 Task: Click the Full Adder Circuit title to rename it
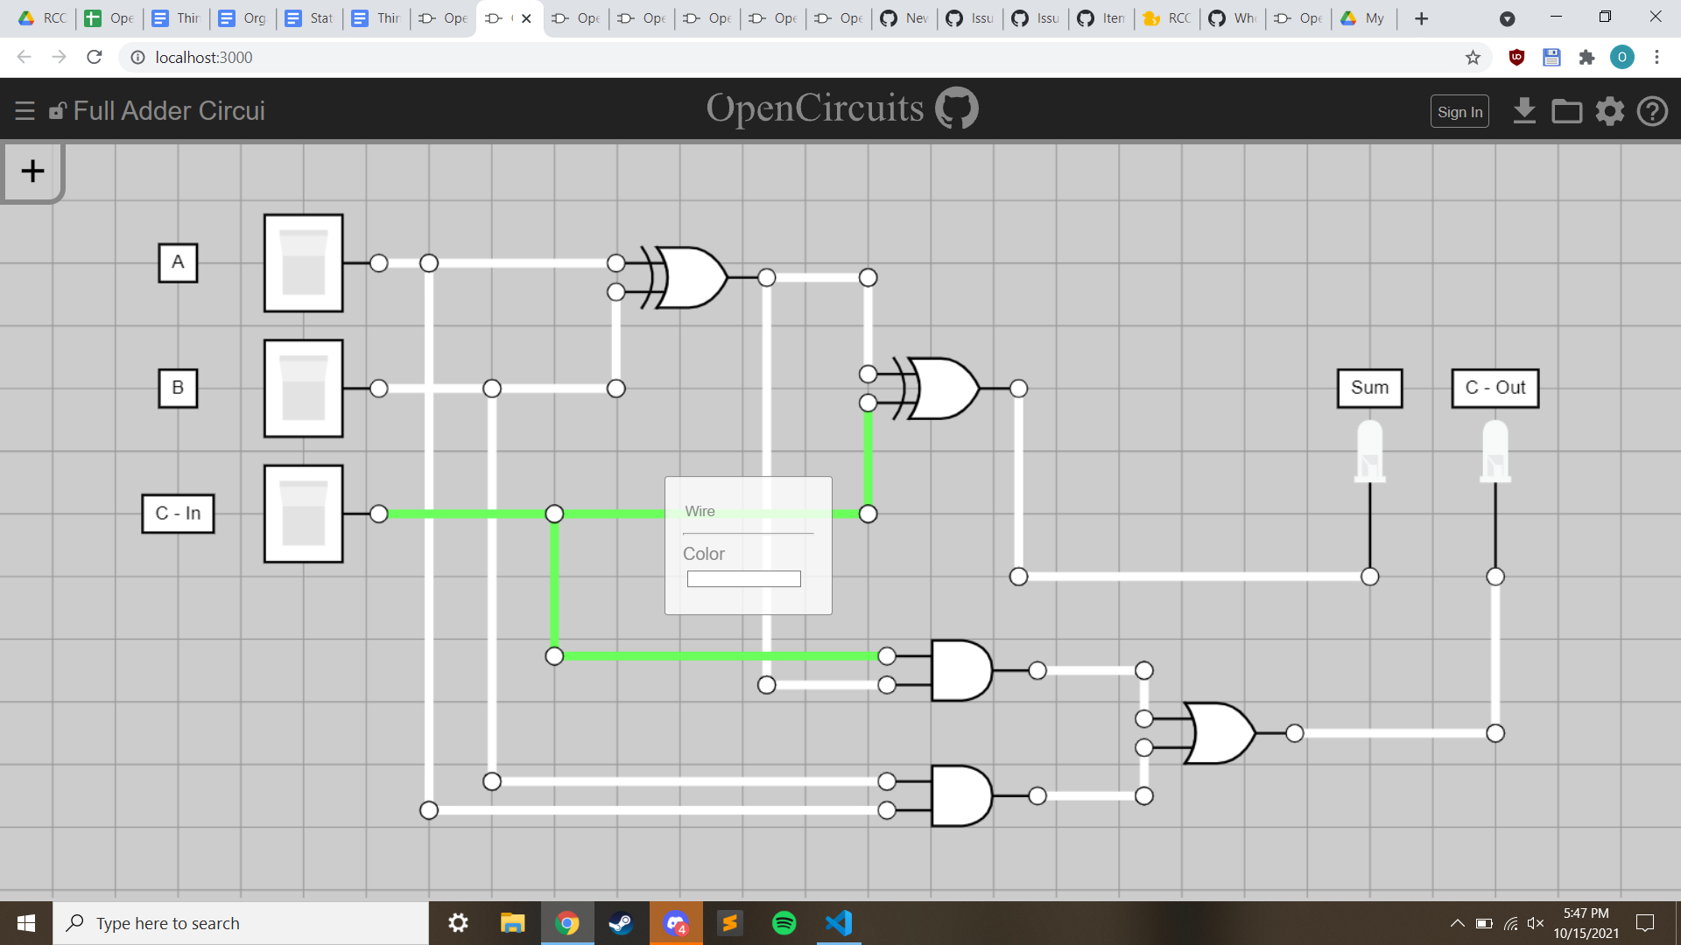pyautogui.click(x=169, y=110)
